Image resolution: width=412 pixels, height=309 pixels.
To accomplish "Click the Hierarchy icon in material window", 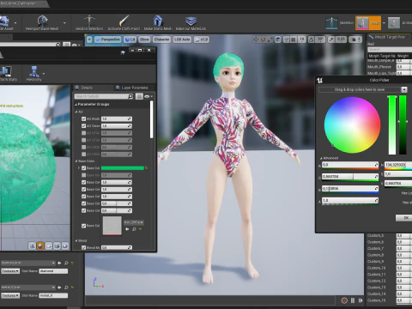I will [34, 71].
